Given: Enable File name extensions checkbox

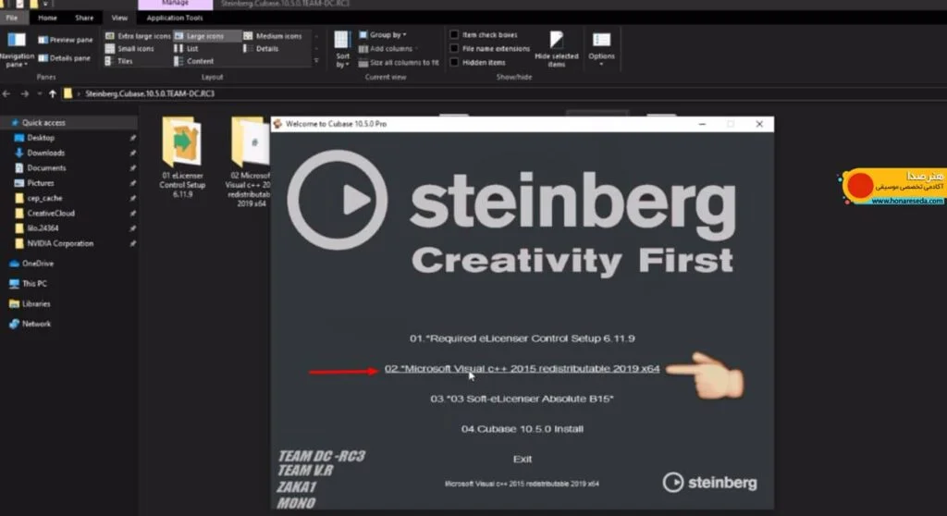Looking at the screenshot, I should pos(489,49).
